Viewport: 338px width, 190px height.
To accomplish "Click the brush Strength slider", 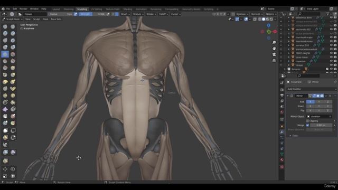I will [x=92, y=14].
